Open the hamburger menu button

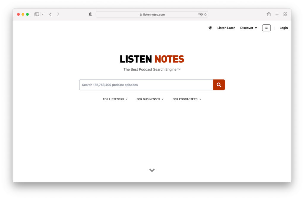click(266, 28)
